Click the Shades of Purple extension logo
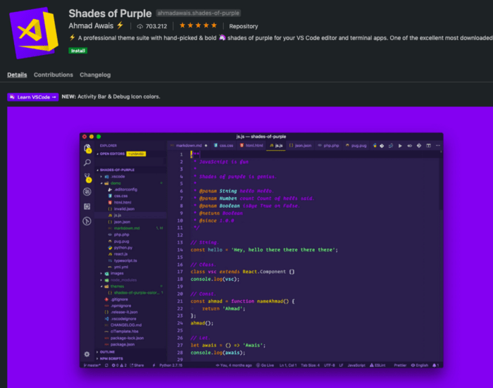 pos(34,32)
